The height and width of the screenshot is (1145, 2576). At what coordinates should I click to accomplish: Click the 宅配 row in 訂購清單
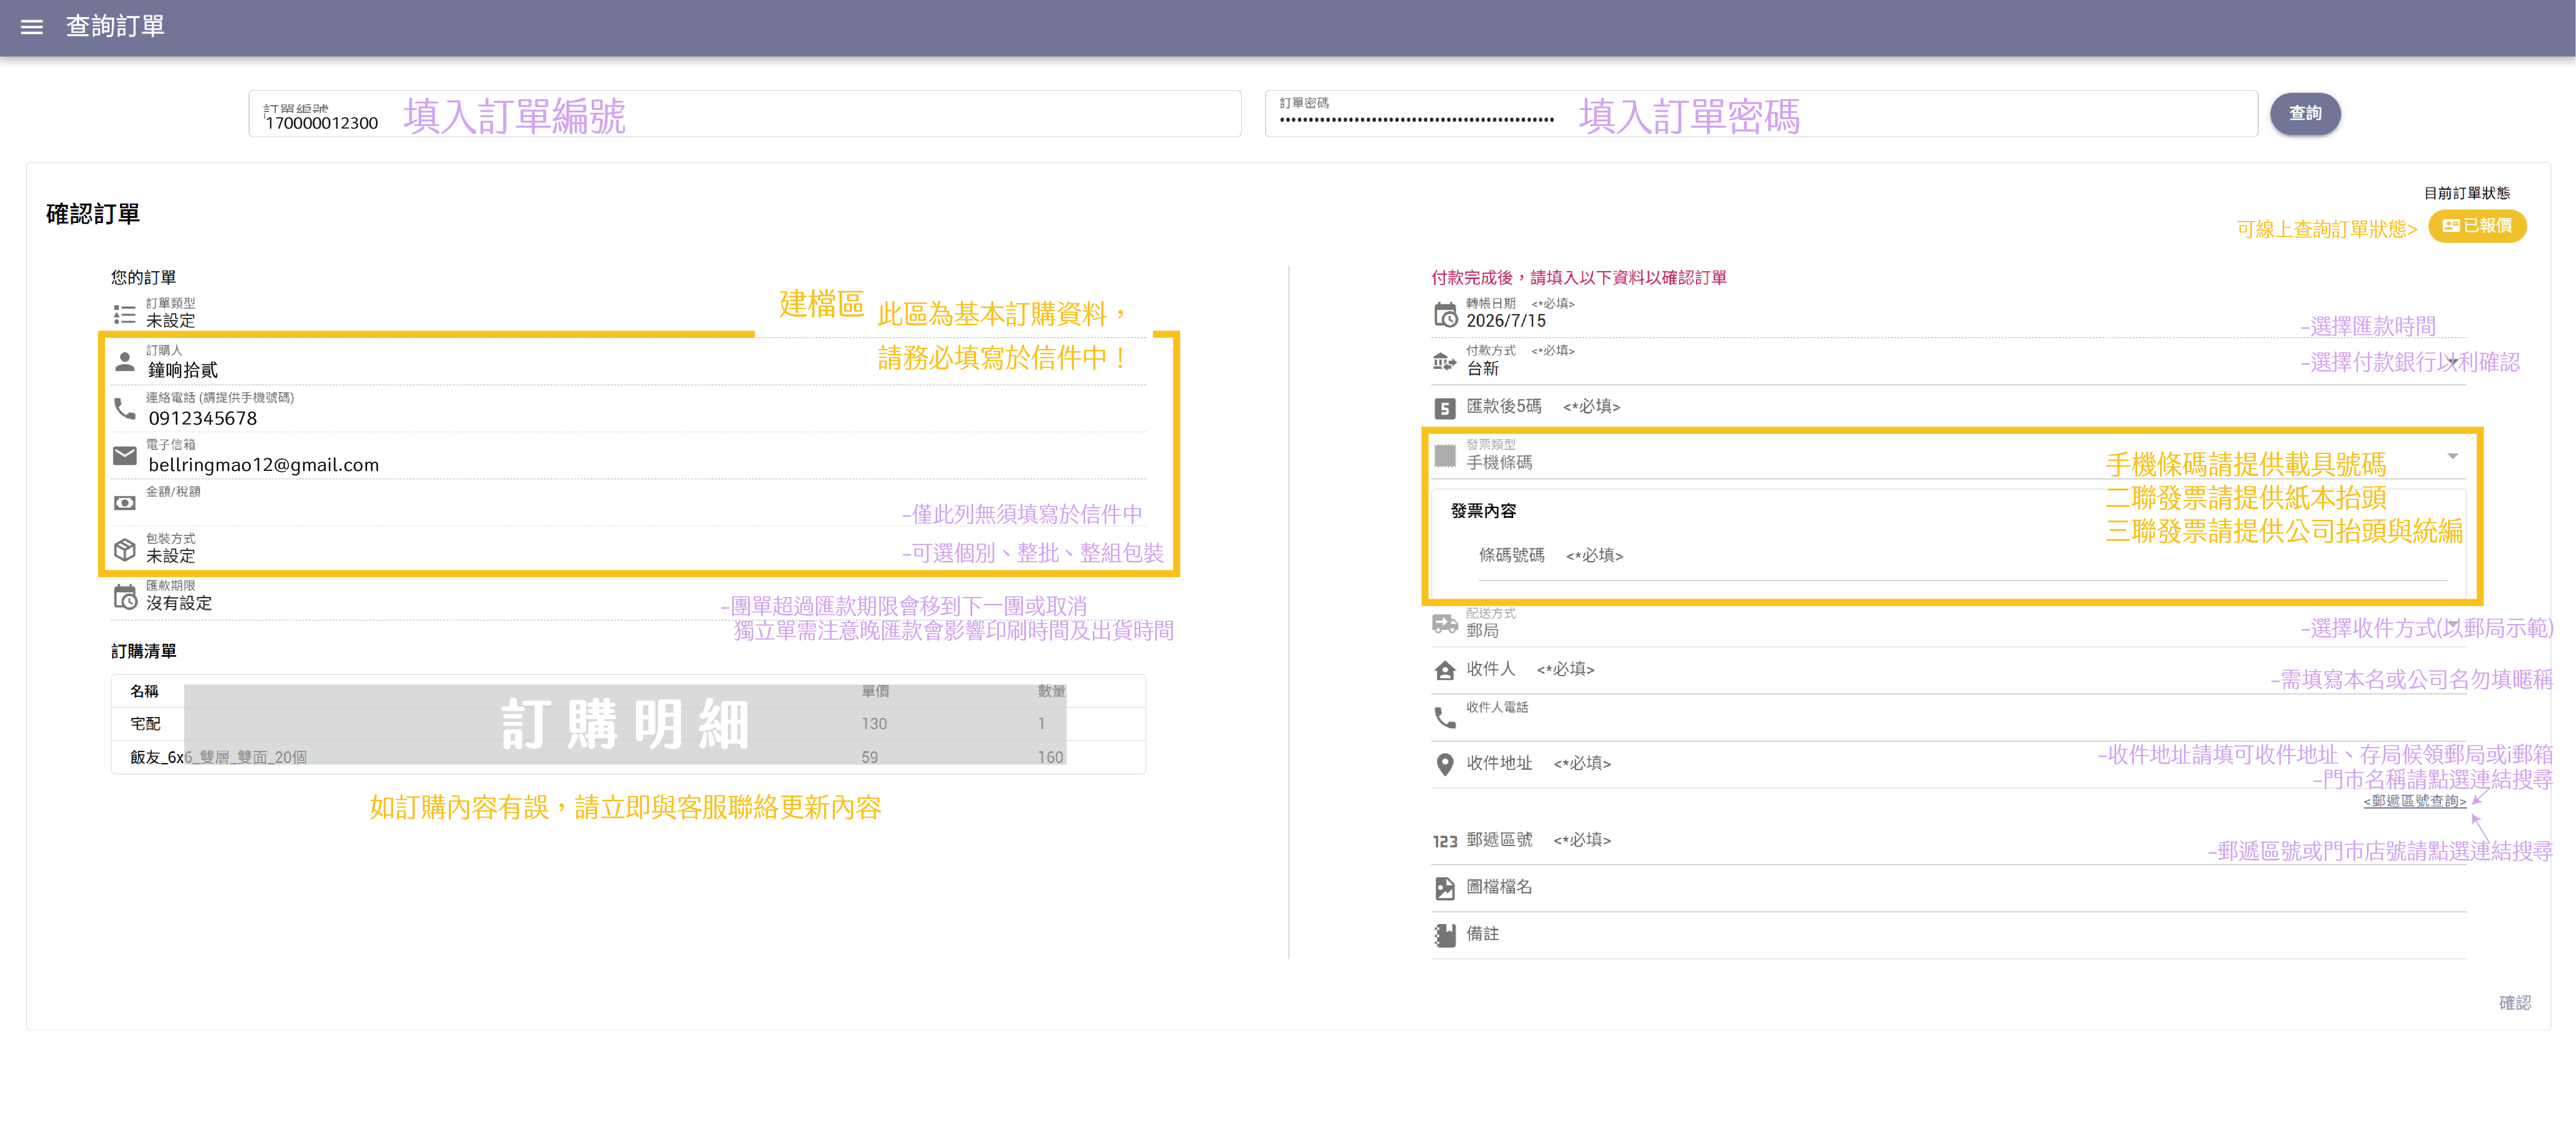point(628,724)
